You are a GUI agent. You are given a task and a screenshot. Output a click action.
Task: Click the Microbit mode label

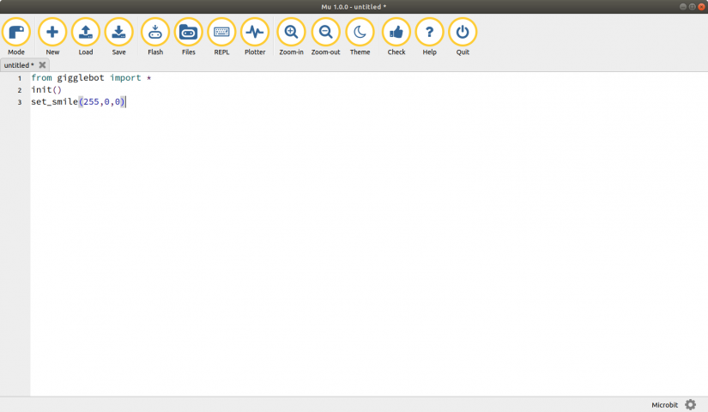[x=664, y=404]
